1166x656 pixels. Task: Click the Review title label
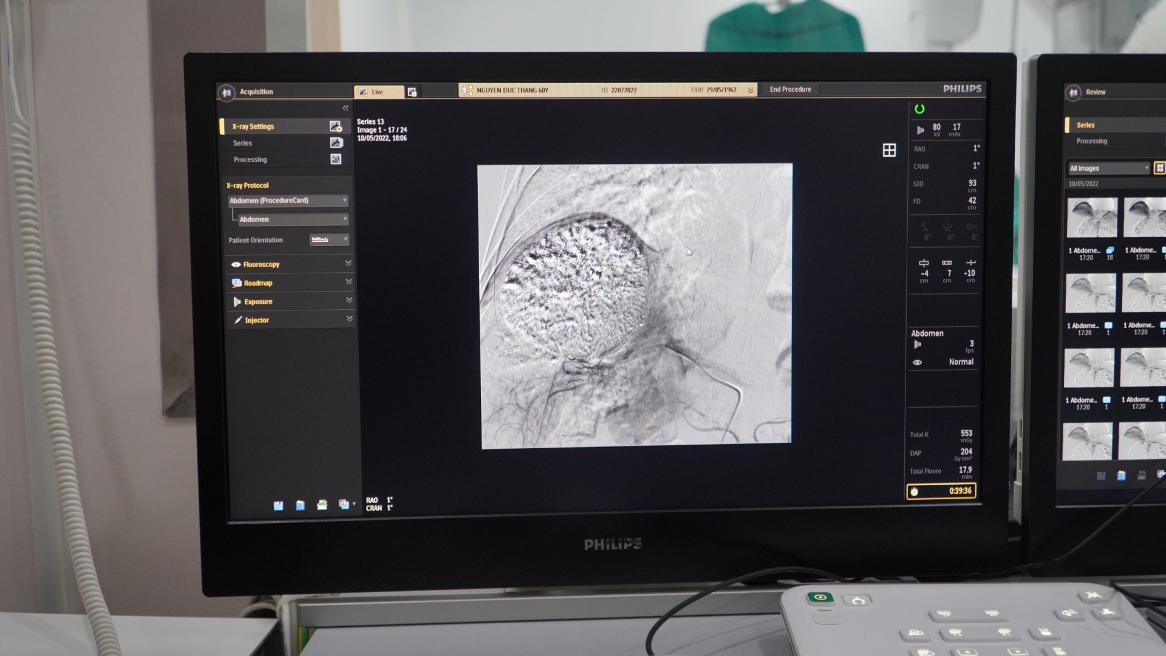click(1096, 92)
